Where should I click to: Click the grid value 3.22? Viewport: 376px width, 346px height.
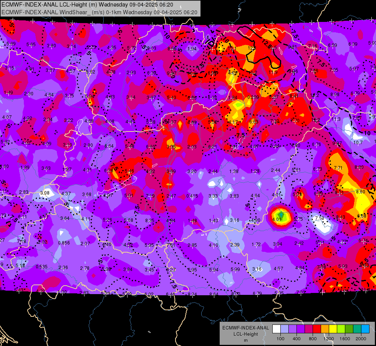tap(69, 120)
